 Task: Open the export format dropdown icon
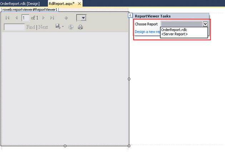click(60, 27)
